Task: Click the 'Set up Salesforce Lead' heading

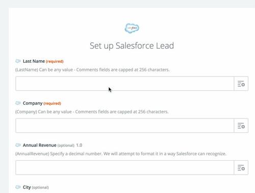Action: (x=132, y=46)
